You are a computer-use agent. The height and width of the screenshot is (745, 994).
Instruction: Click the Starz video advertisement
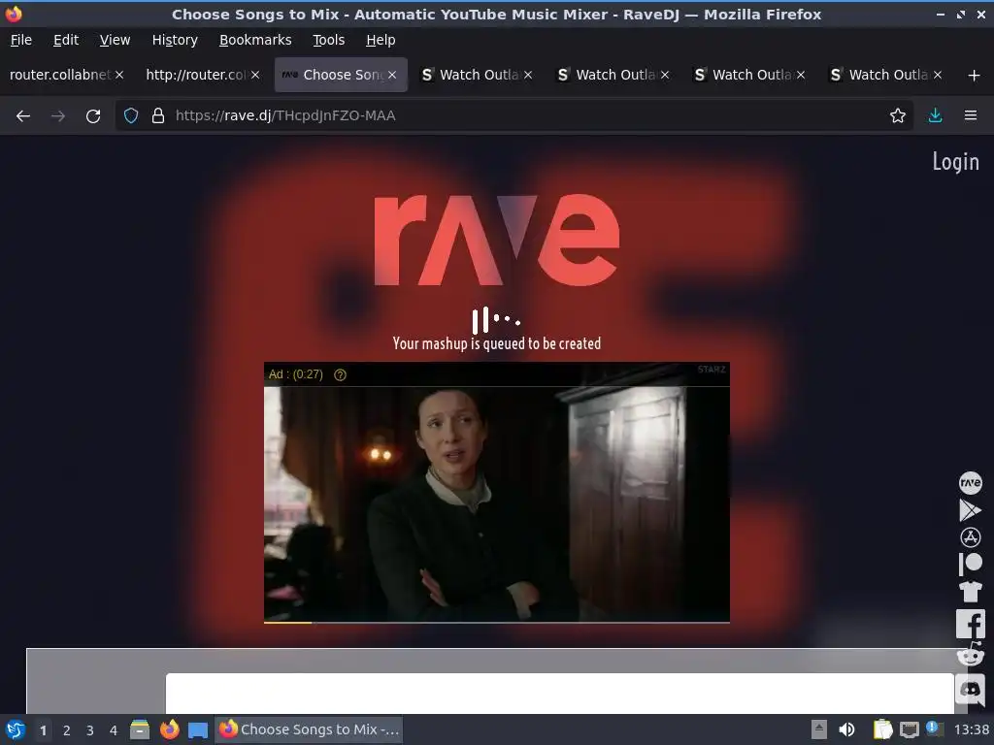[496, 493]
